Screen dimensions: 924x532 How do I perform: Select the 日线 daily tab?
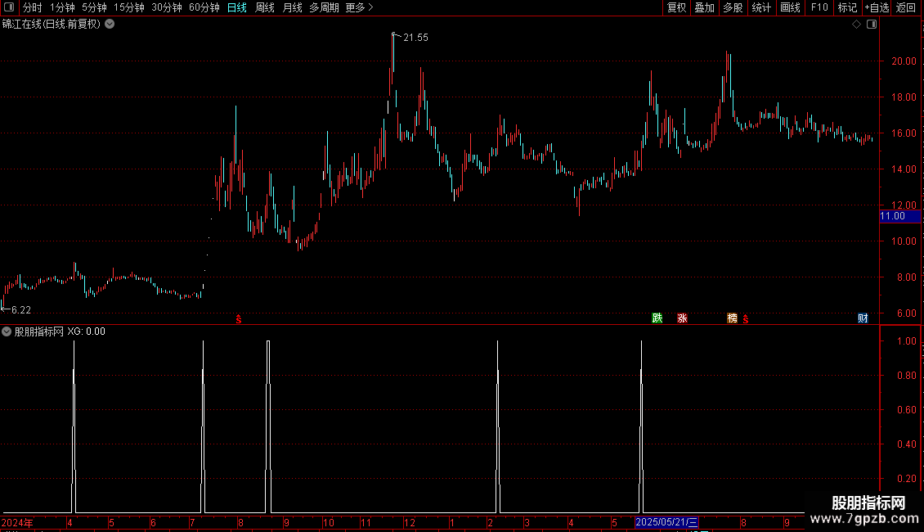[x=237, y=7]
